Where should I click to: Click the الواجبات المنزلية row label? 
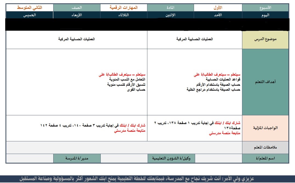tap(265, 128)
